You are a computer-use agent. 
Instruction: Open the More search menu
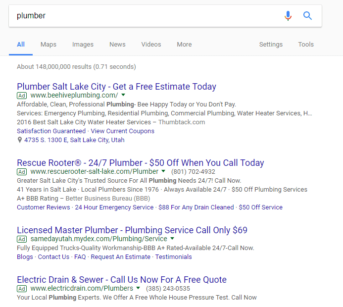(184, 45)
